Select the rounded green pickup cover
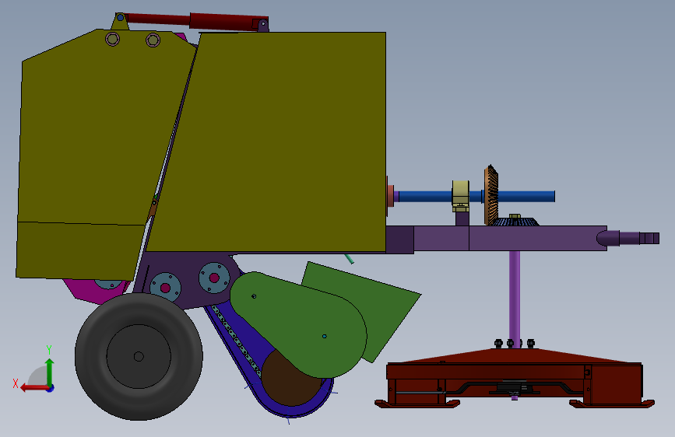 299,325
